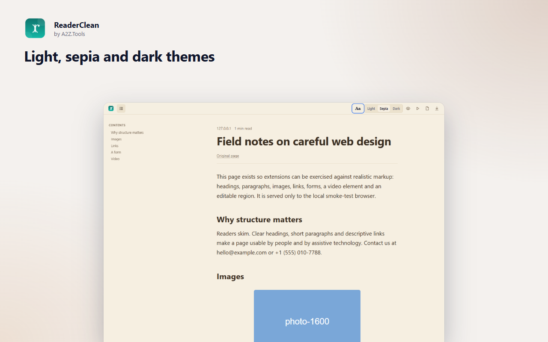Jump to Links in contents

pos(115,146)
